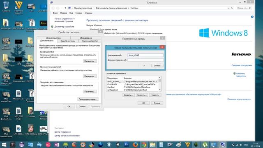Open Freemake yellow V taskbar icon
This screenshot has width=263, height=148.
click(187, 145)
